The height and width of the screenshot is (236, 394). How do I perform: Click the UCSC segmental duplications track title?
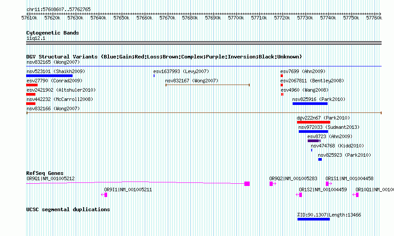point(68,209)
